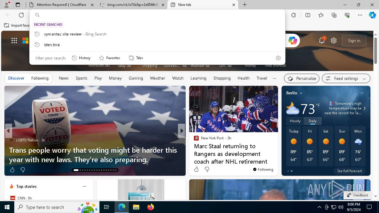Image resolution: width=379 pixels, height=213 pixels.
Task: Open Task View on the taskbar
Action: 107,207
